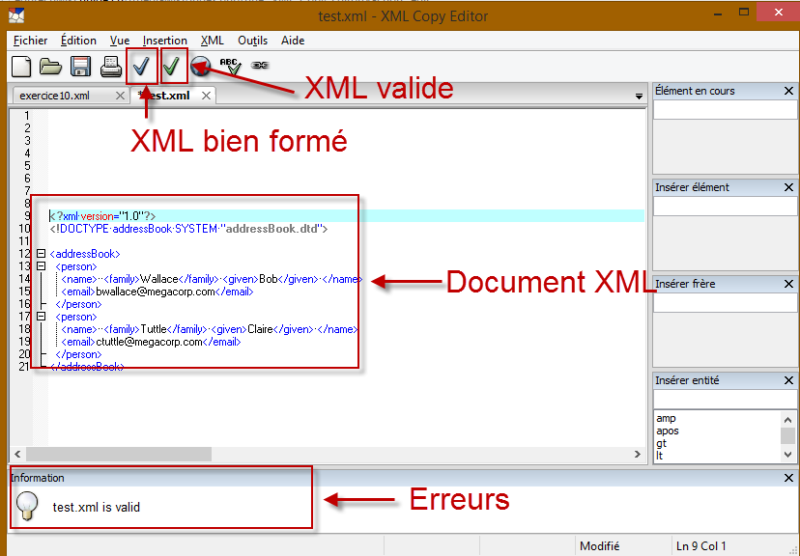Screen dimensions: 800x556
Task: Click the Modifié status bar entry
Action: tap(599, 545)
